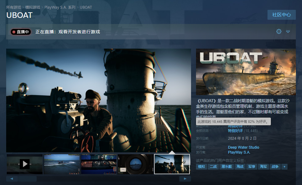Select the periscope view thumbnail

click(136, 164)
